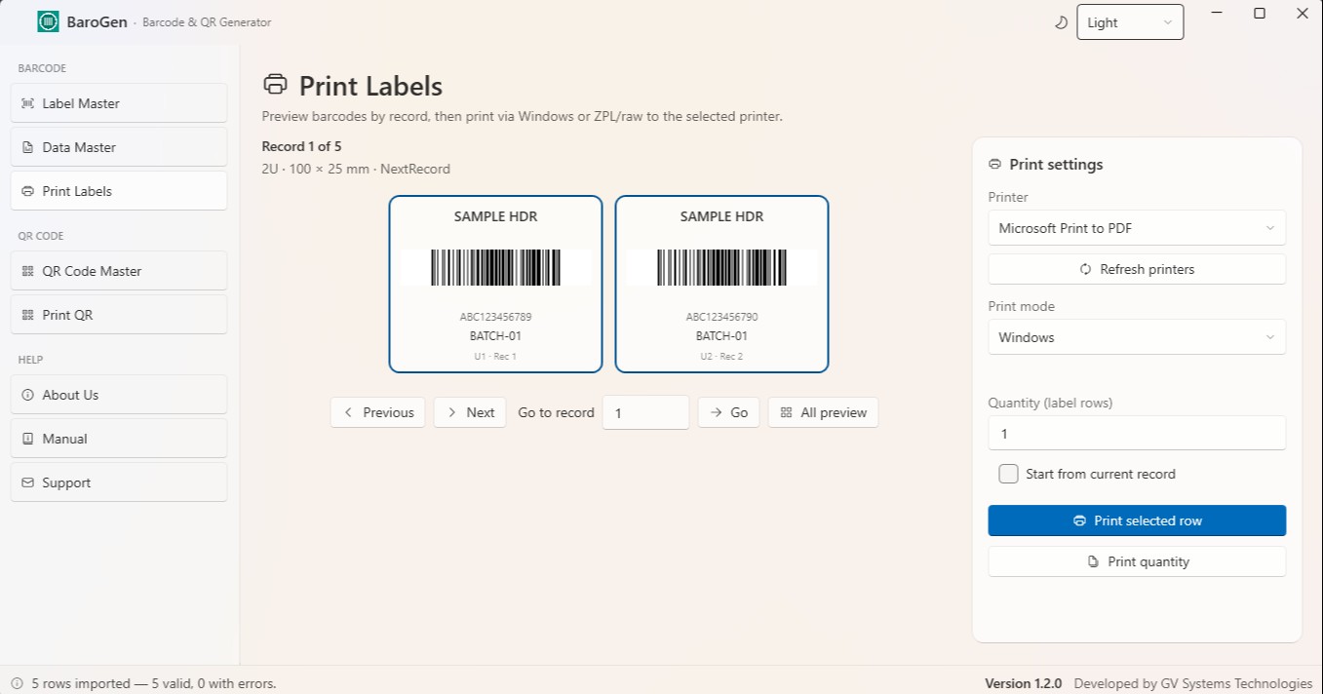Go to the Previous record
Image resolution: width=1323 pixels, height=694 pixels.
(378, 412)
